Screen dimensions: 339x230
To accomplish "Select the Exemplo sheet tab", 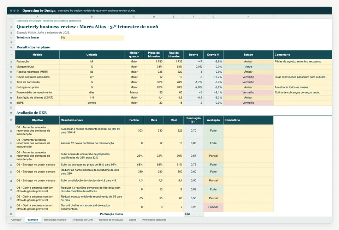I will click(x=32, y=220).
